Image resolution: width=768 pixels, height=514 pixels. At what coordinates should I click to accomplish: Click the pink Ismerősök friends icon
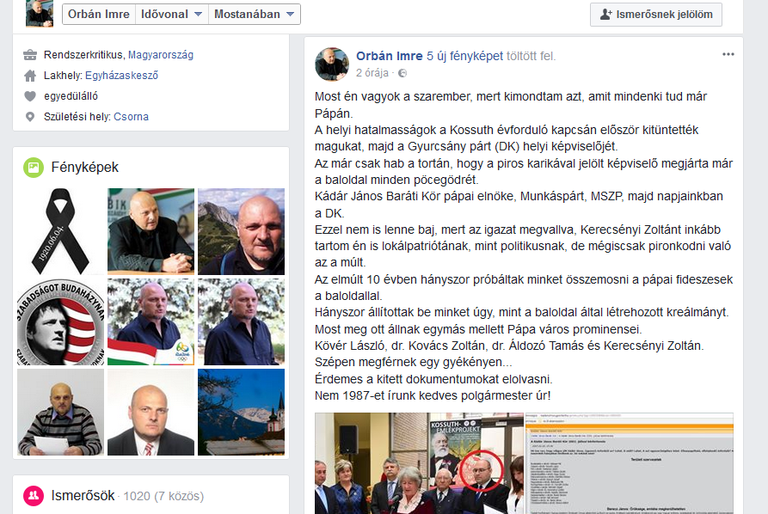click(34, 496)
